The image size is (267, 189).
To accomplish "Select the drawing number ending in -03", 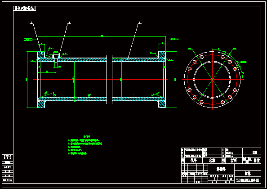I will click(x=248, y=180).
